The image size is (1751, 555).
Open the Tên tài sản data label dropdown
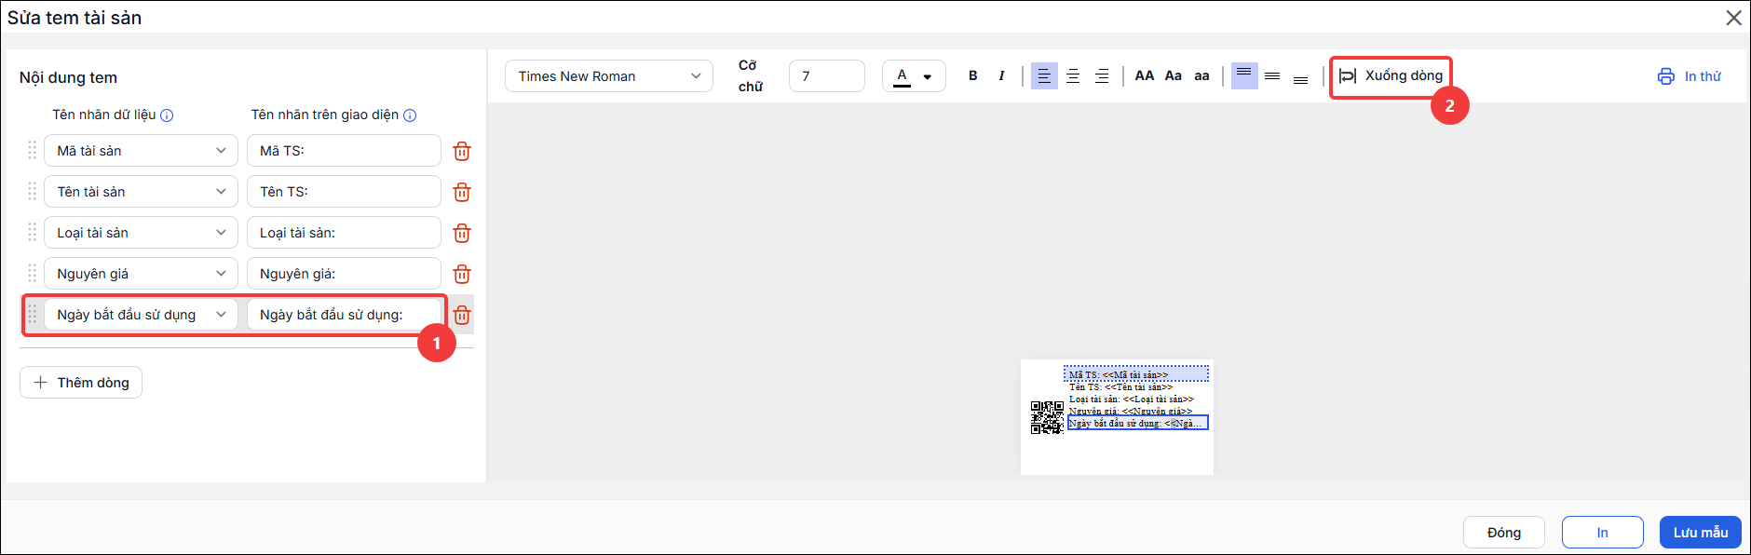point(141,192)
